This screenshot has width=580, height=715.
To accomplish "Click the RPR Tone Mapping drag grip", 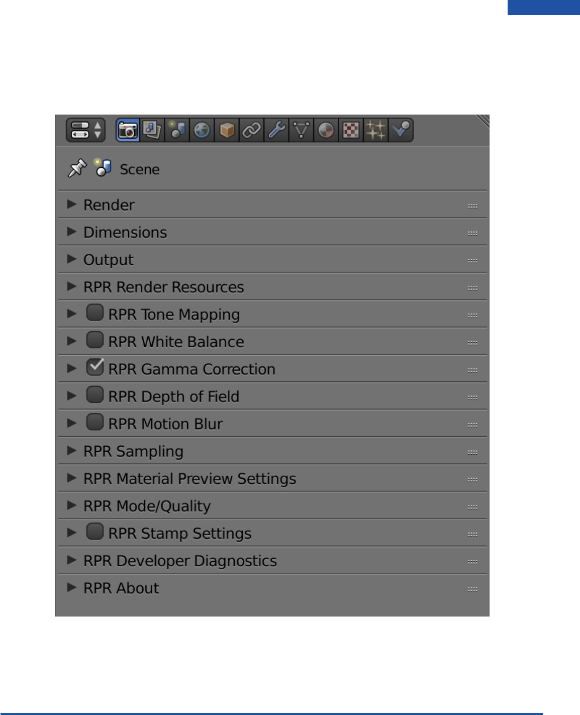I will 472,316.
